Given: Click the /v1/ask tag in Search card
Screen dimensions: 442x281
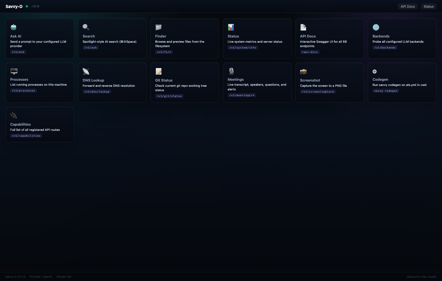Looking at the screenshot, I should [x=91, y=48].
